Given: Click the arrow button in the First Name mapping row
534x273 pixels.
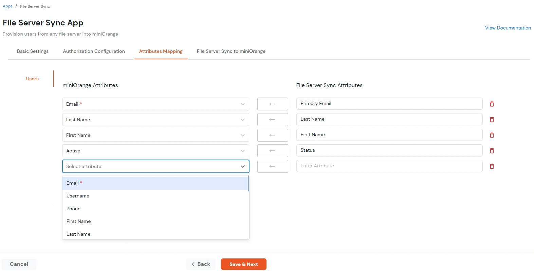Looking at the screenshot, I should point(273,135).
